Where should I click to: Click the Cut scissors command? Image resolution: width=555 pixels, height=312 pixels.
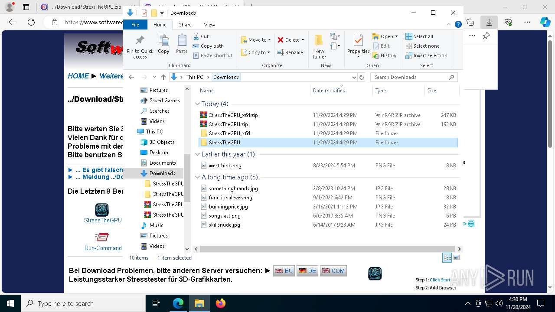[201, 36]
